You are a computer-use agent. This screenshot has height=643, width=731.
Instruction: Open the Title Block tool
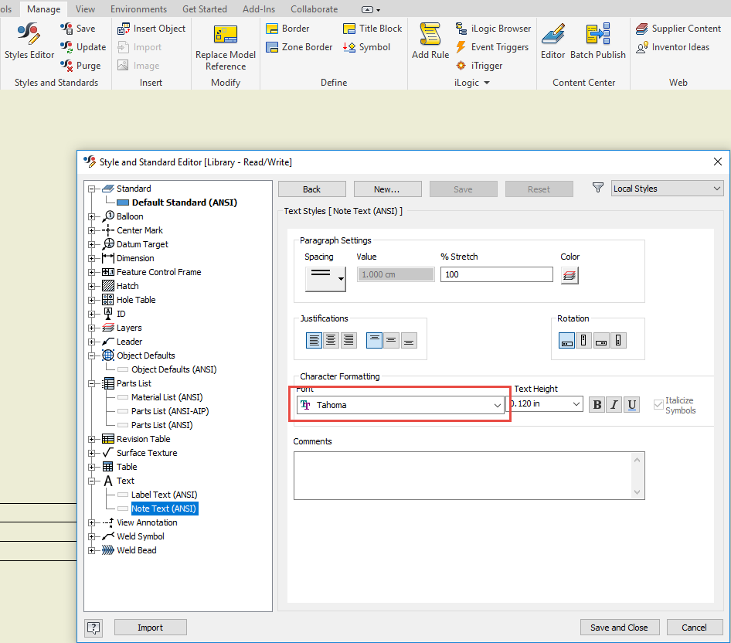[x=372, y=28]
